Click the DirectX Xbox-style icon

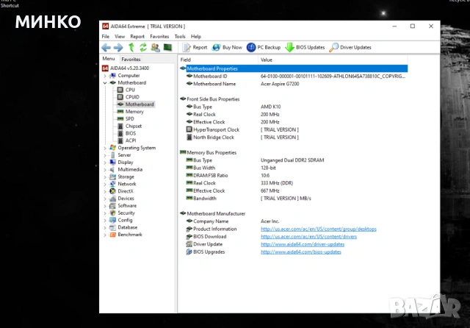coord(112,191)
